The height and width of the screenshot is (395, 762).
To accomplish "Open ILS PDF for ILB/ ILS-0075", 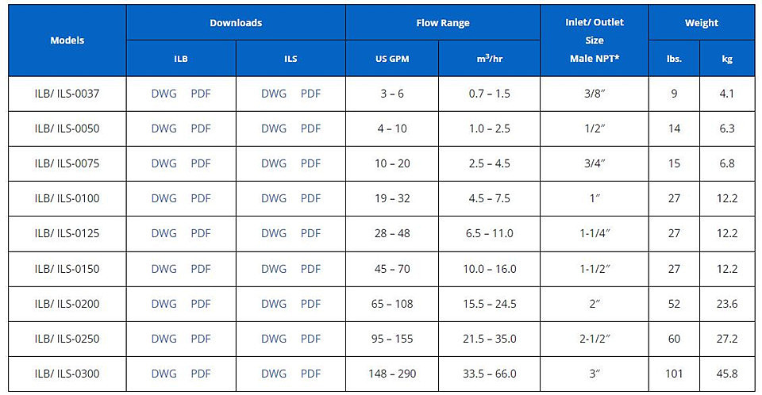I will coord(310,163).
